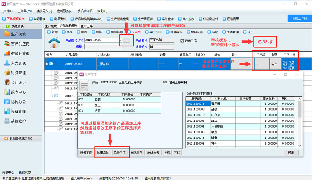The height and width of the screenshot is (180, 312).
Task: Open 下载视频教学 shortcut
Action: [x=14, y=19]
